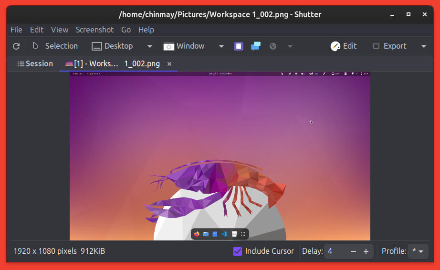Open the Edit menu
Screen dimensions: 440x270
point(37,30)
